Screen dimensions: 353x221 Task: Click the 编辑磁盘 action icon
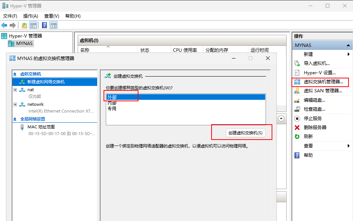[297, 100]
